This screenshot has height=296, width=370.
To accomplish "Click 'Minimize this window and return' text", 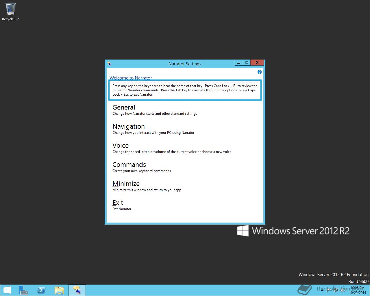I will [147, 190].
